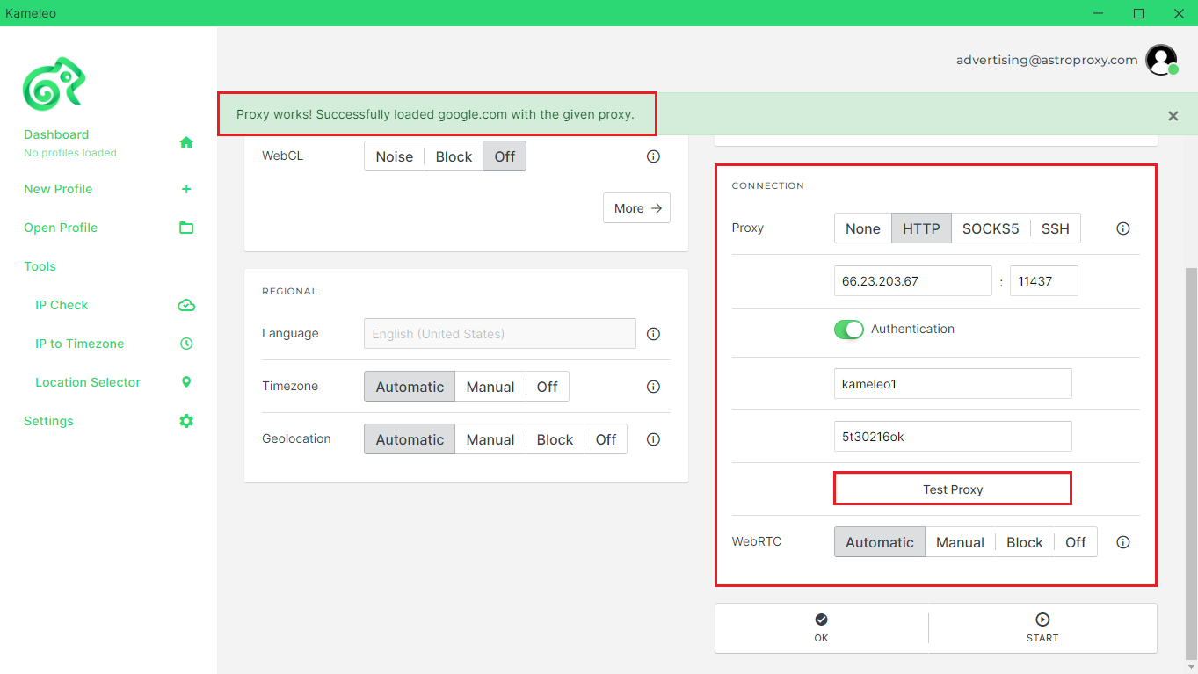Click the Test Proxy button
The width and height of the screenshot is (1198, 674).
[953, 489]
